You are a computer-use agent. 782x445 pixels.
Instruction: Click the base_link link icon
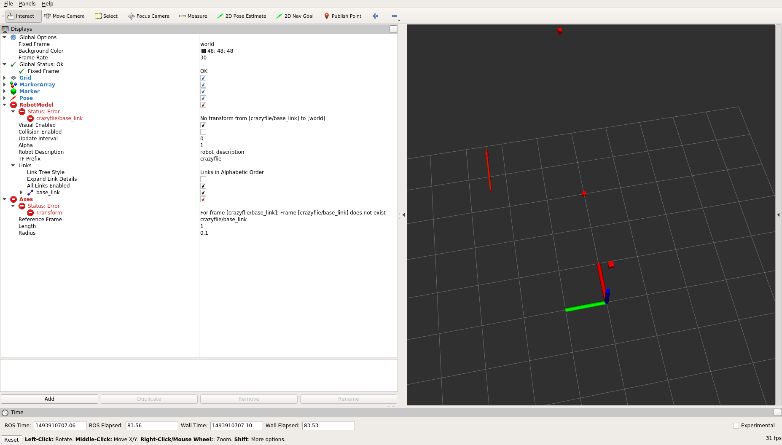point(30,193)
